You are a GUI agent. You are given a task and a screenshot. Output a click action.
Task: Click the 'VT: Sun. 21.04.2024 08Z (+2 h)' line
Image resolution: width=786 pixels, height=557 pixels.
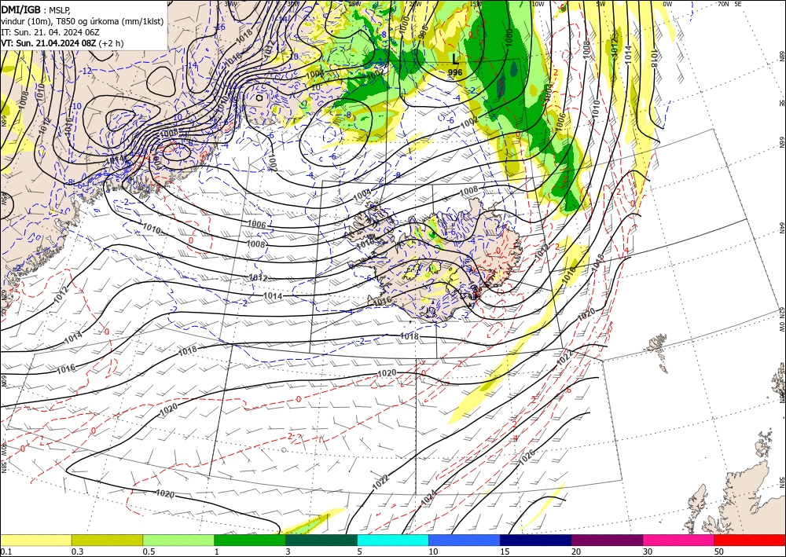click(62, 43)
